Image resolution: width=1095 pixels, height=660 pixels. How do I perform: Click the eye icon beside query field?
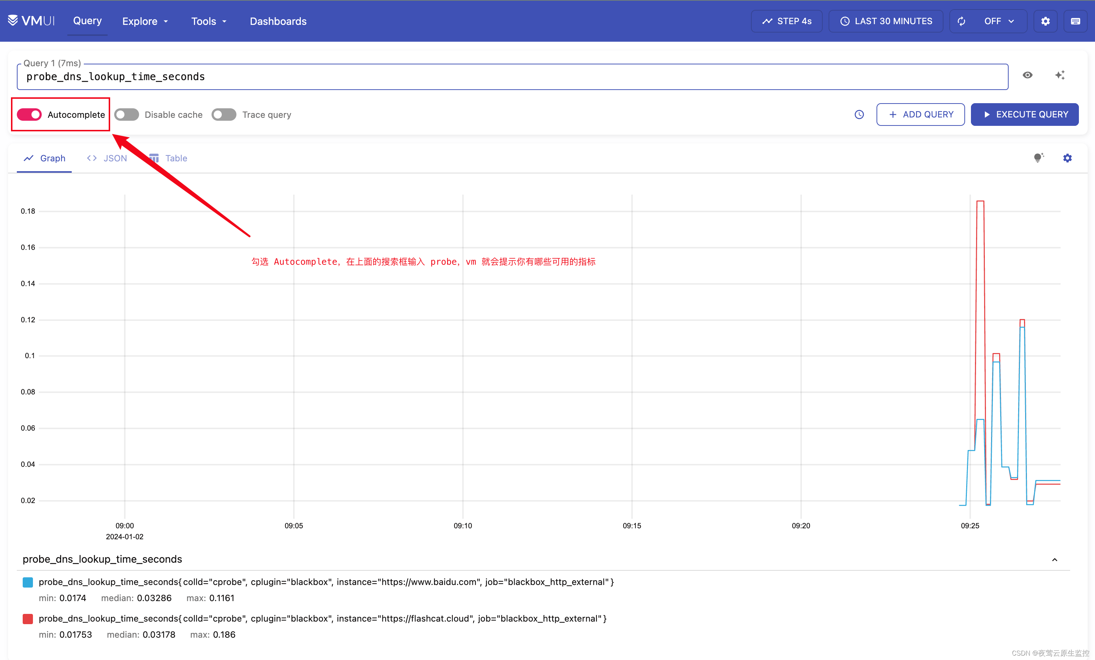click(x=1027, y=75)
